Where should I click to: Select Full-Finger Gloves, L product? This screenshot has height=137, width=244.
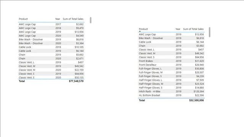[x=150, y=68]
